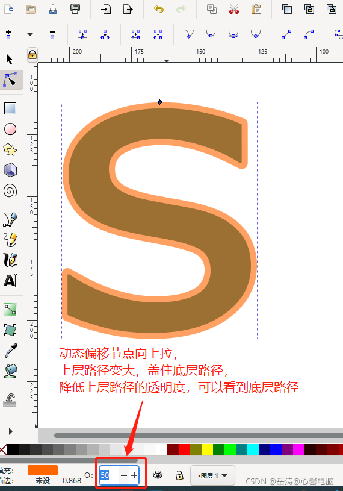Insert new nodes into selected segments

tap(8, 34)
